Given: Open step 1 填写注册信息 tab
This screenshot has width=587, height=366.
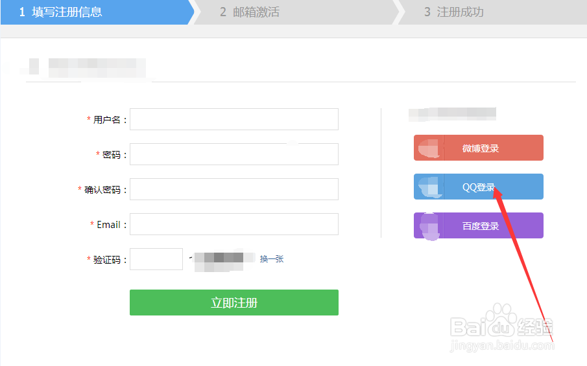Looking at the screenshot, I should 97,12.
